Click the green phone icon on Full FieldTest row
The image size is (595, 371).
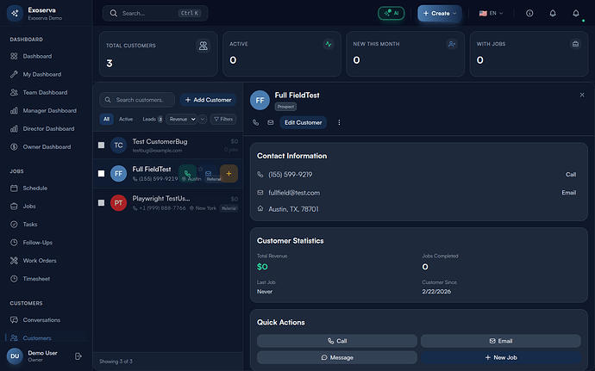188,173
